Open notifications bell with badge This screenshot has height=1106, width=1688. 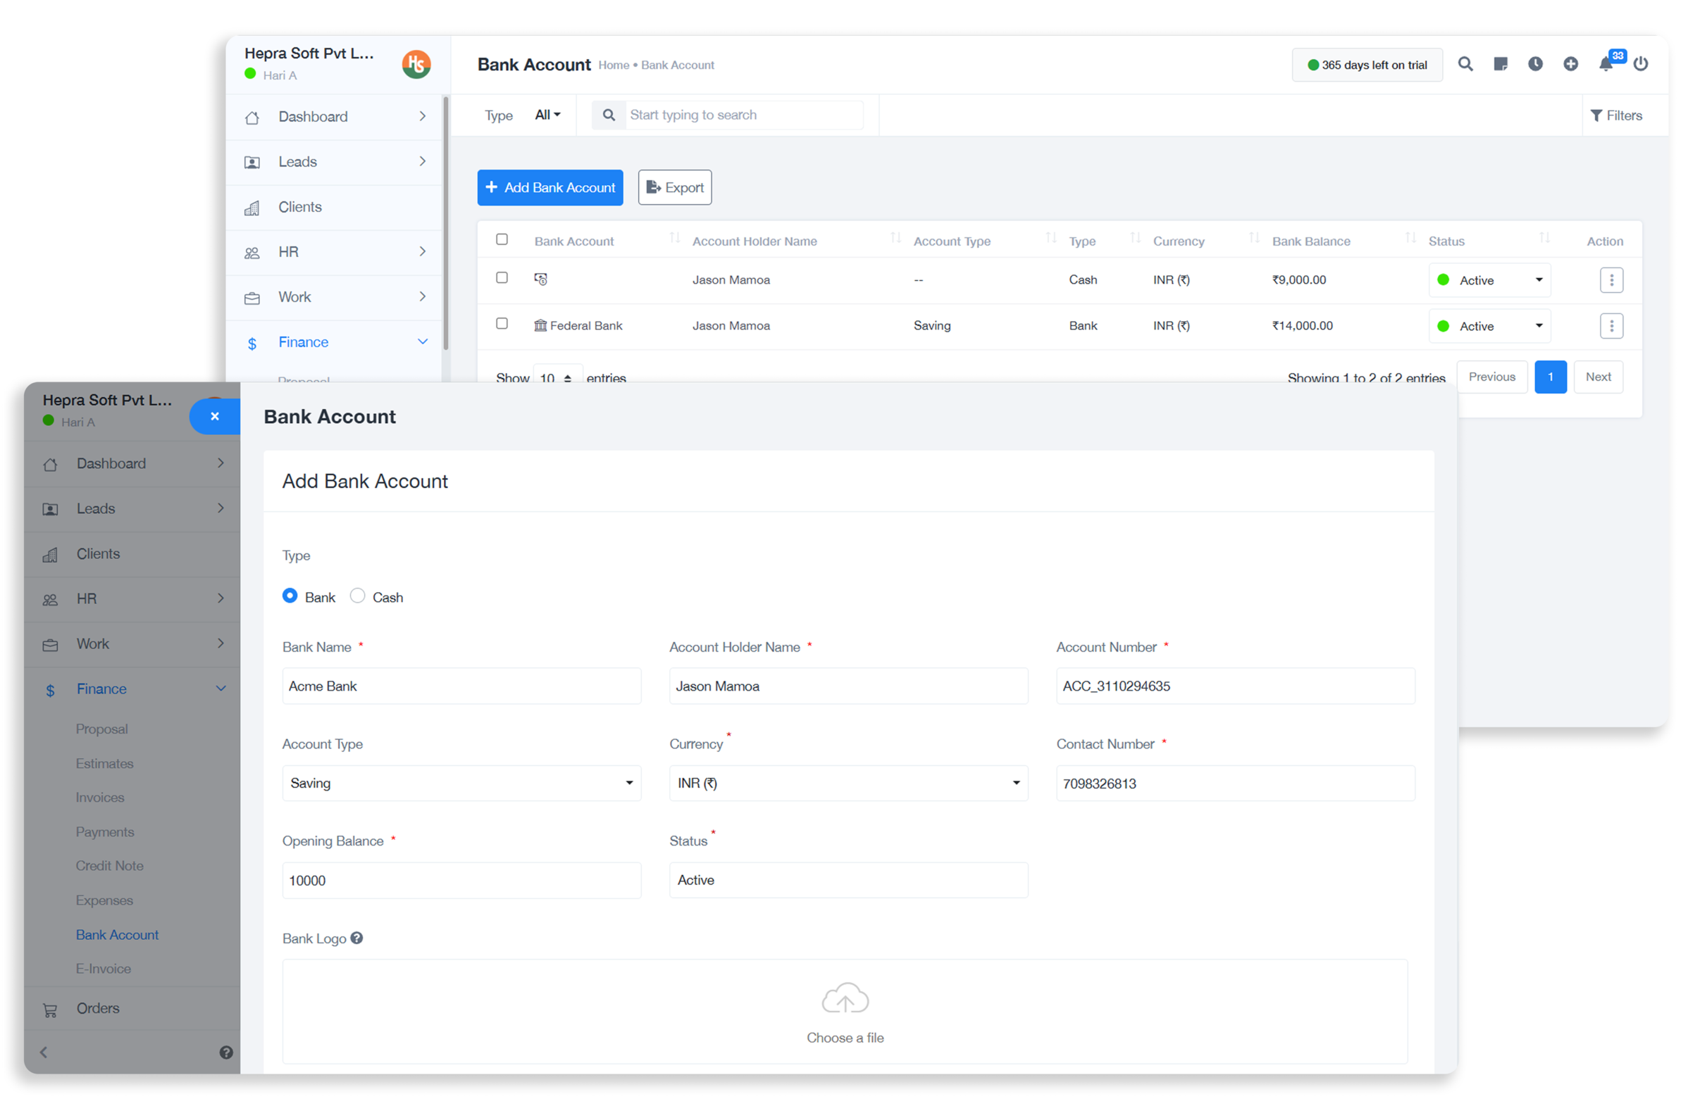tap(1606, 65)
